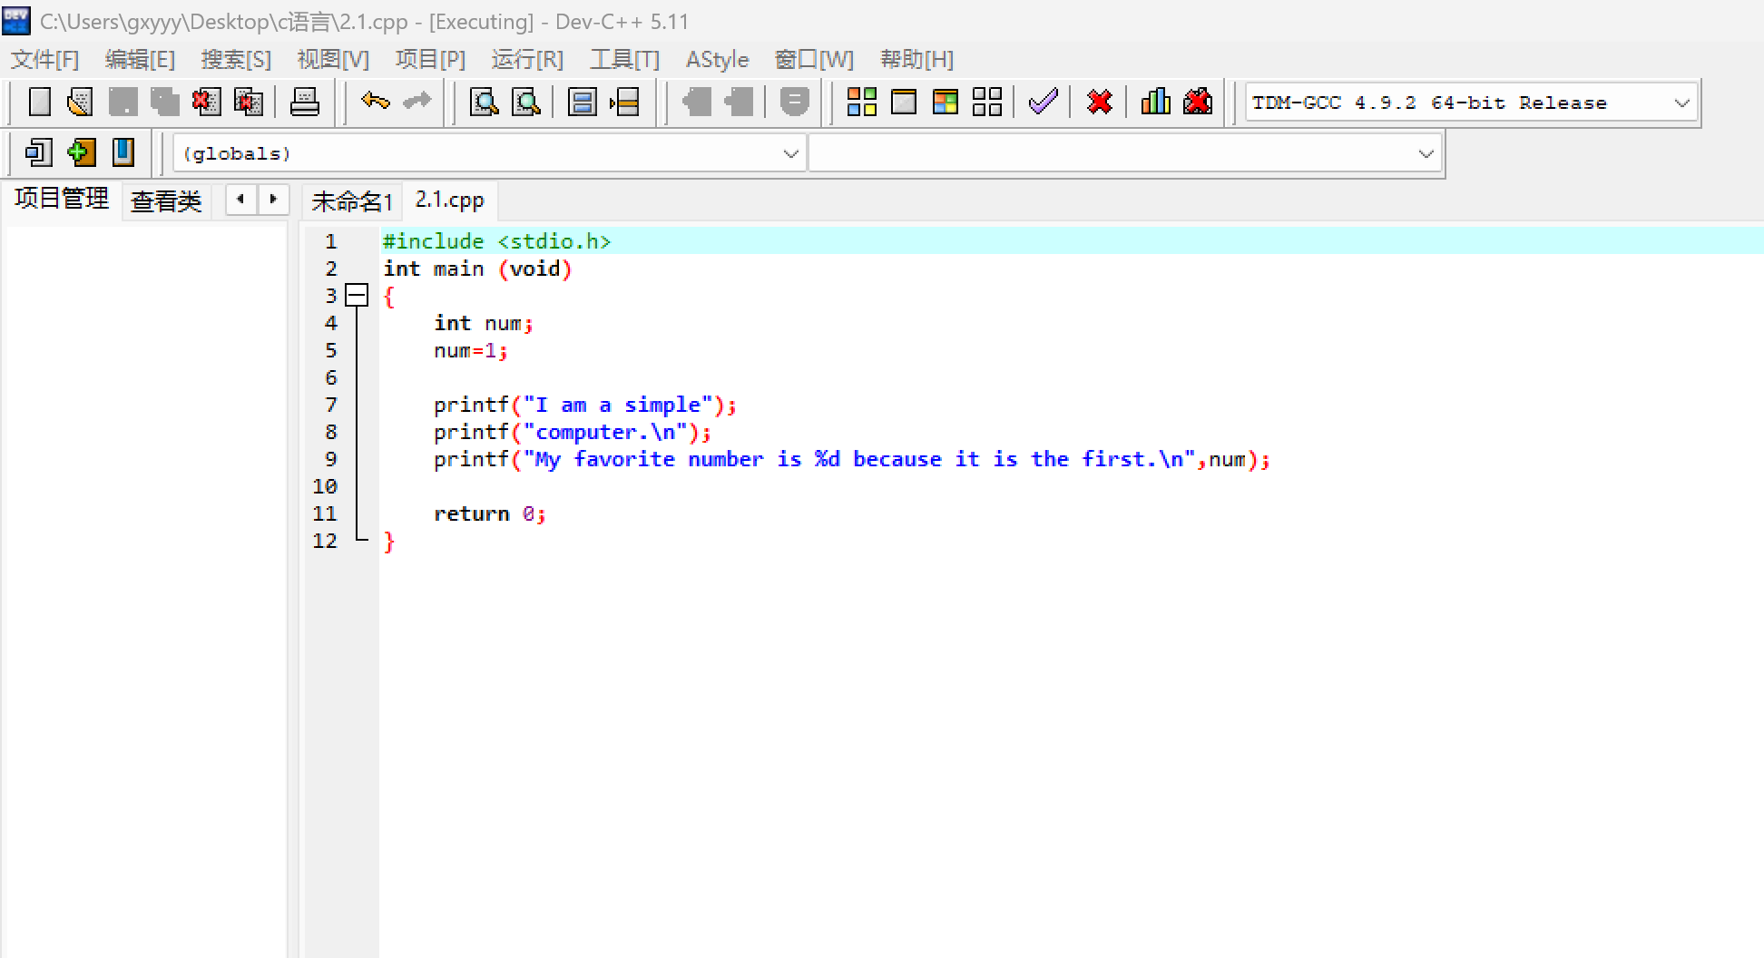Viewport: 1764px width, 958px height.
Task: Stop execution with the red X icon
Action: [1100, 102]
